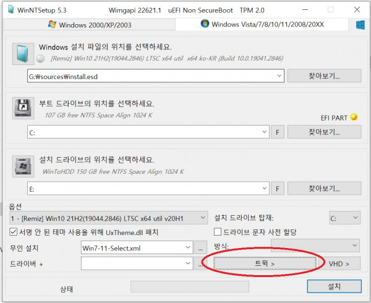
Task: Toggle the UxTheme.dll patch checkbox
Action: tap(13, 232)
